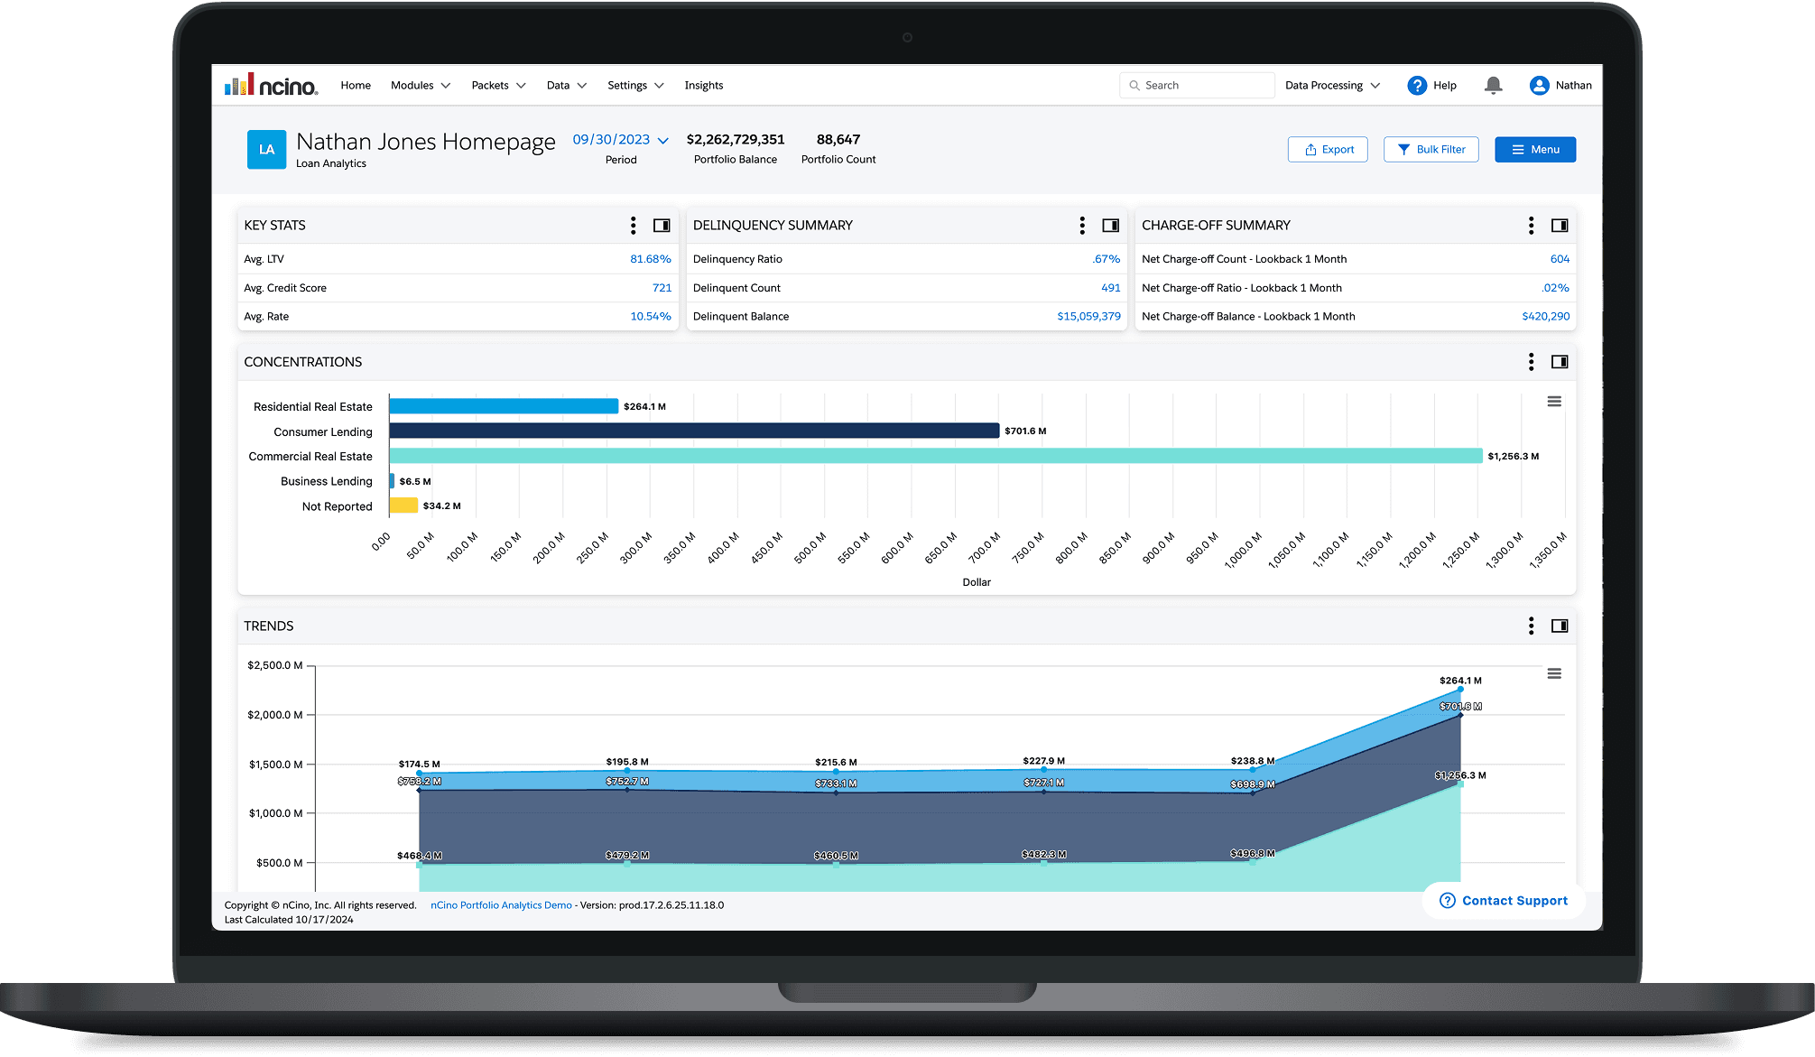Open Concentrations chart hamburger menu icon

click(1553, 402)
